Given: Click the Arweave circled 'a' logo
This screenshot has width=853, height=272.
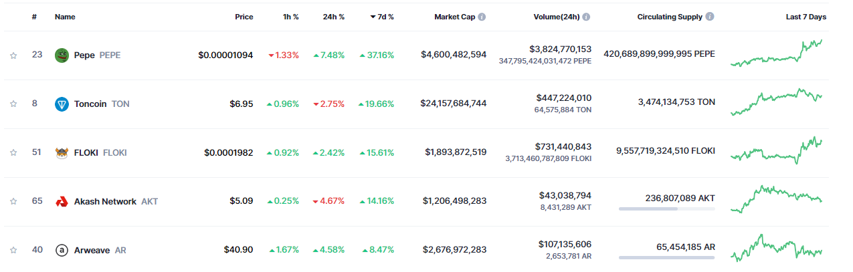Looking at the screenshot, I should click(62, 250).
